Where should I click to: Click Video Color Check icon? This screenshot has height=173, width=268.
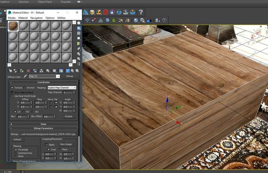[x=79, y=44]
